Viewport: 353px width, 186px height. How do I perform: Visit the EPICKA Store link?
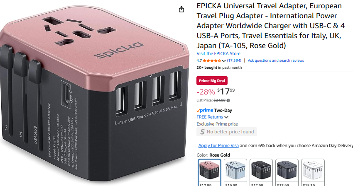click(x=218, y=54)
